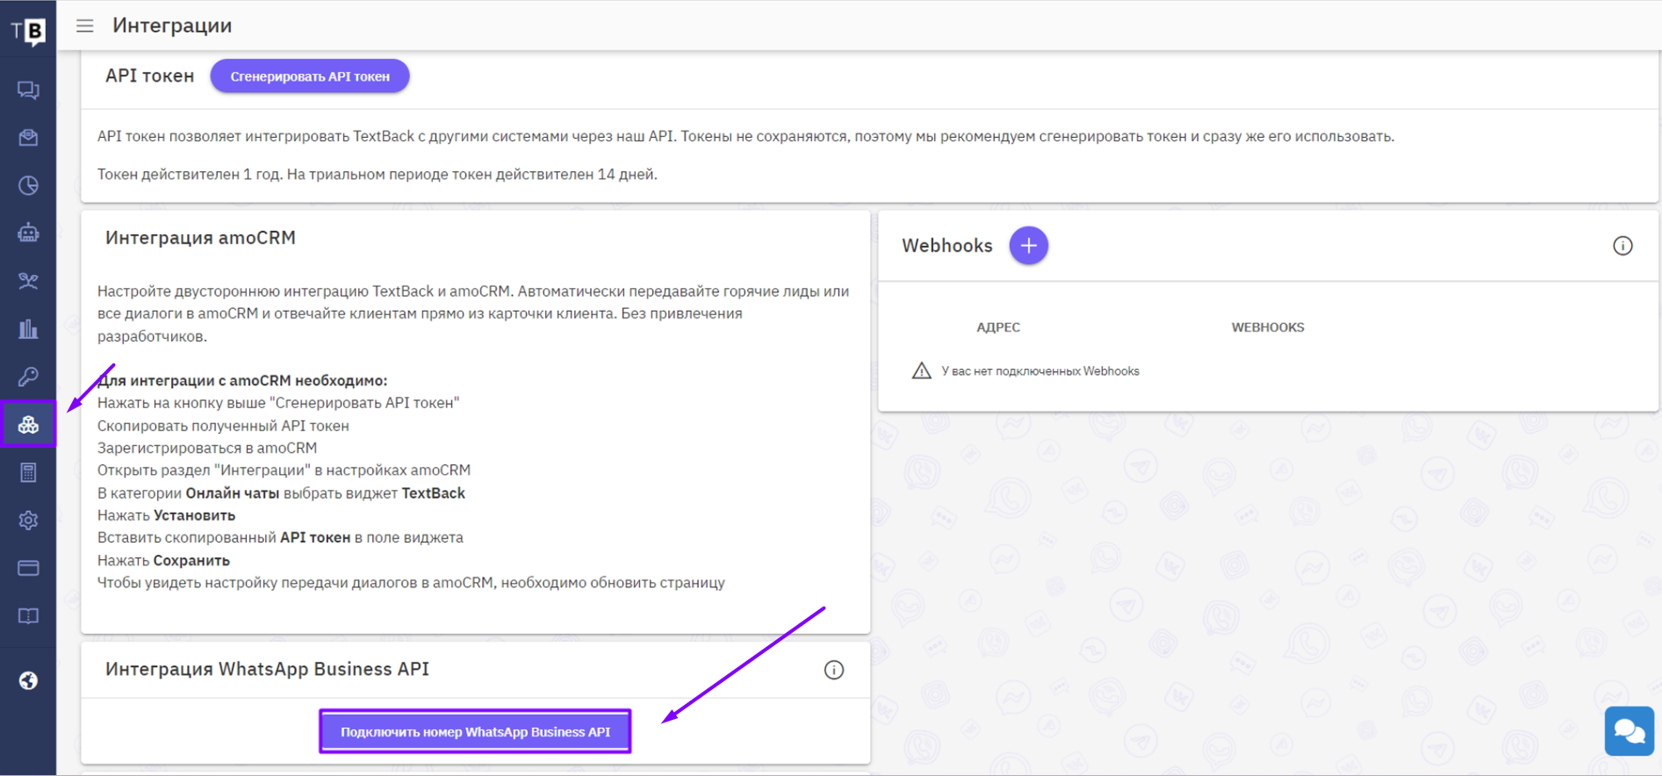Click Подключить номер WhatsApp Business API button
This screenshot has height=776, width=1662.
[x=475, y=732]
